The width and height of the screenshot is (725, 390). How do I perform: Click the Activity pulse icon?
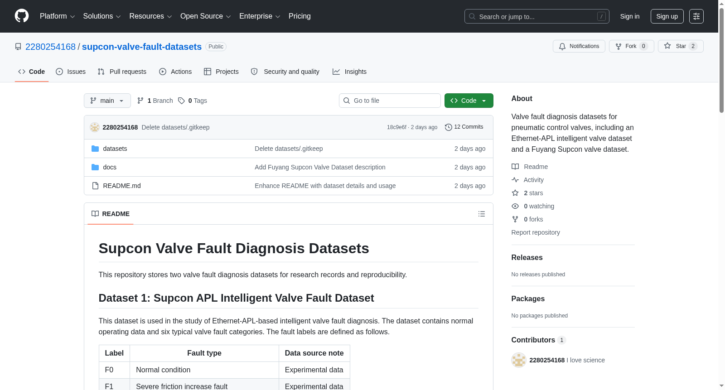coord(515,180)
